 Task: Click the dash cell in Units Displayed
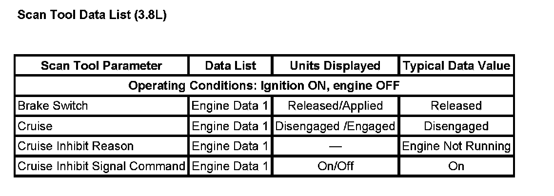point(335,146)
